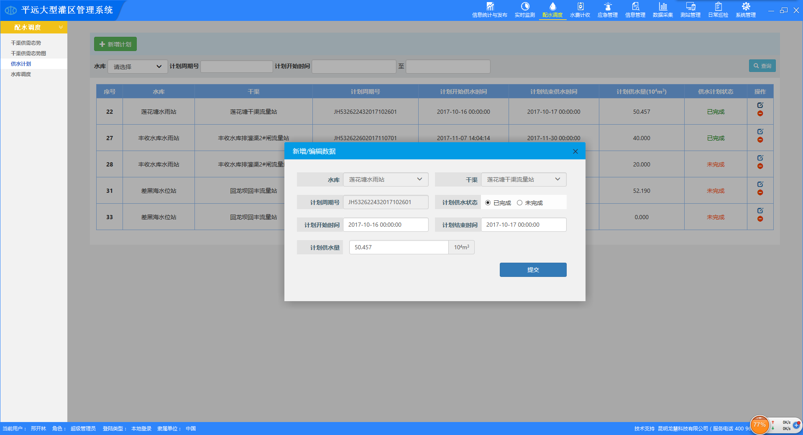Click cell JH532622602017110701 in table
803x435 pixels.
point(365,138)
